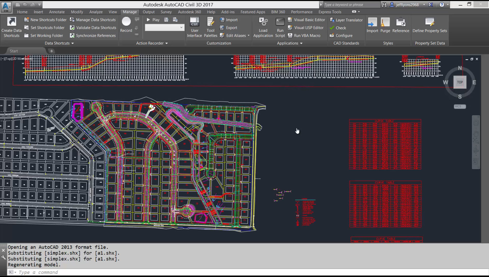489x277 pixels.
Task: Open the CUI User Interface editor
Action: click(194, 27)
